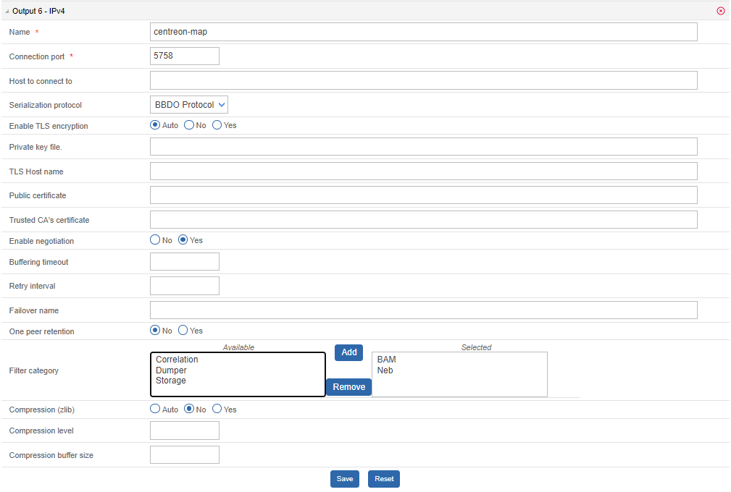Save the output configuration
The image size is (731, 492).
point(345,479)
